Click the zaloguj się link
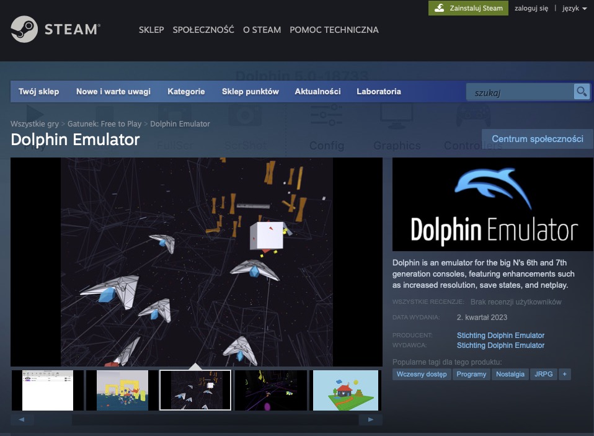594x436 pixels. click(531, 8)
